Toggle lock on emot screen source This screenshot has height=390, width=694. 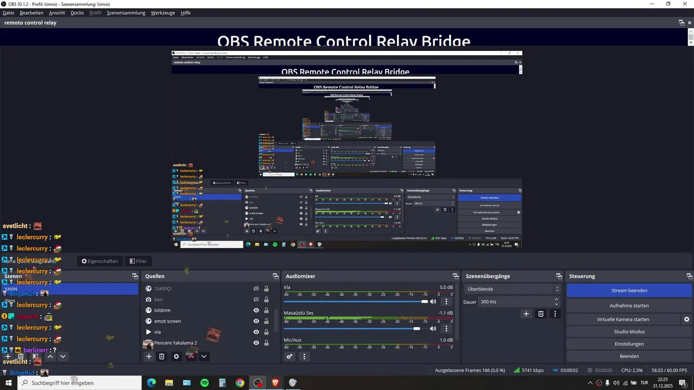266,321
